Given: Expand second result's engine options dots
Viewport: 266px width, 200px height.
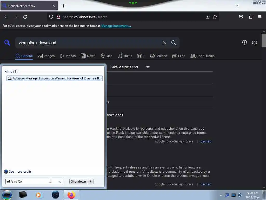Looking at the screenshot, I should 197,185.
